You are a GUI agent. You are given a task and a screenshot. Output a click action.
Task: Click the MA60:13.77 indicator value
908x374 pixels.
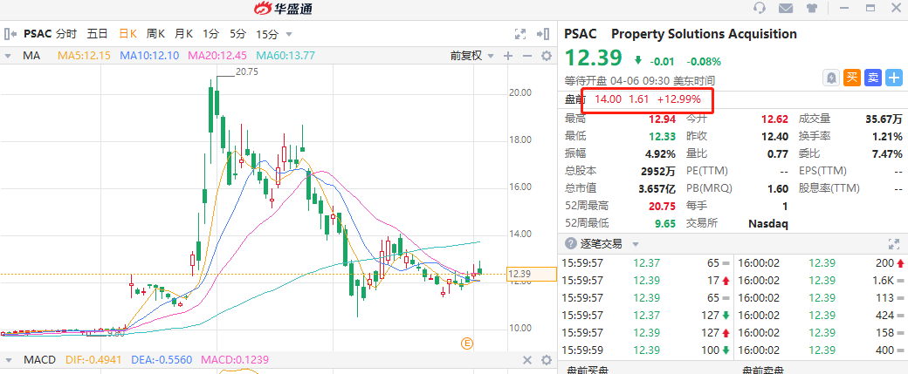(x=285, y=56)
